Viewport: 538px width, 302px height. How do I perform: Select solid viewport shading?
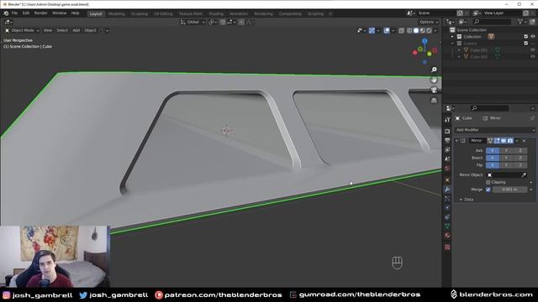[416, 30]
